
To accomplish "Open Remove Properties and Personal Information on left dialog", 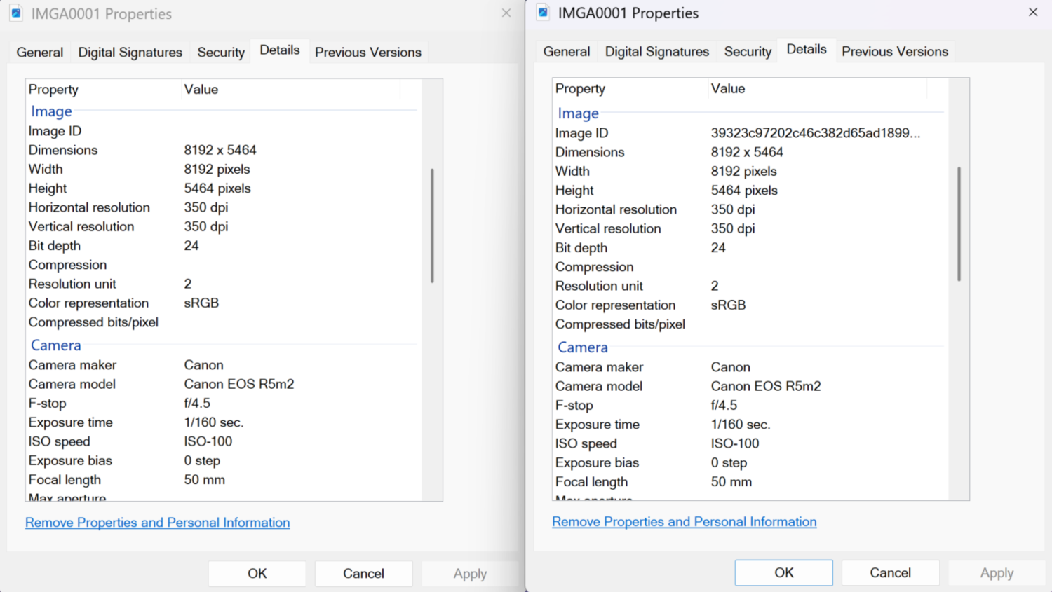I will point(157,522).
